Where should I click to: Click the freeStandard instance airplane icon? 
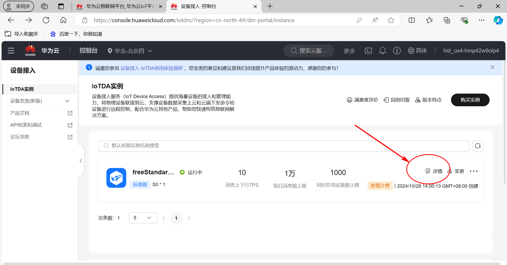click(x=116, y=178)
